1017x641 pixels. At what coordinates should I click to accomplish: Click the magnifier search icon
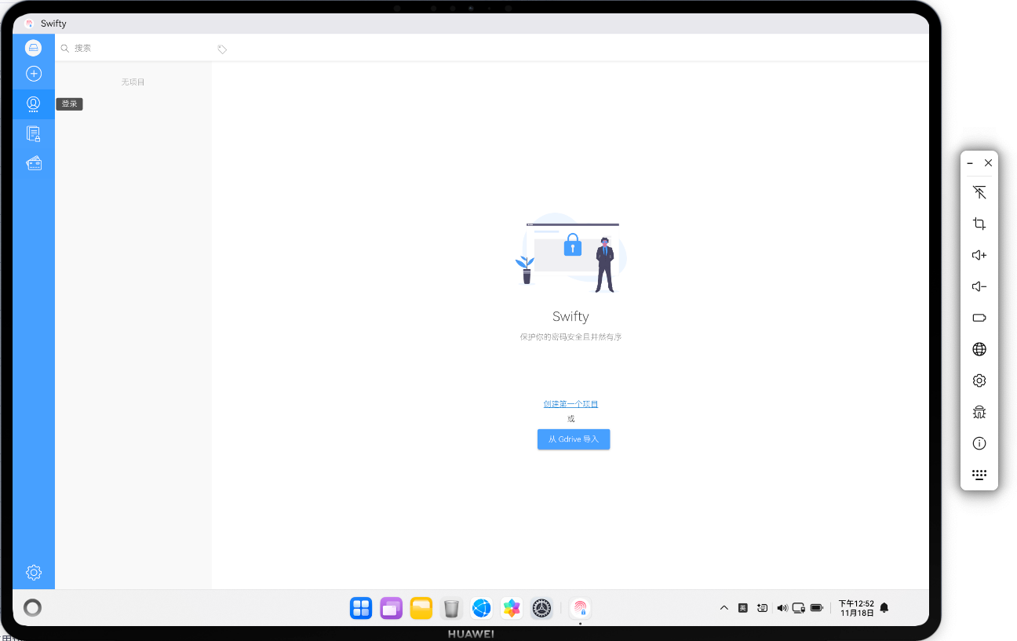(x=65, y=49)
